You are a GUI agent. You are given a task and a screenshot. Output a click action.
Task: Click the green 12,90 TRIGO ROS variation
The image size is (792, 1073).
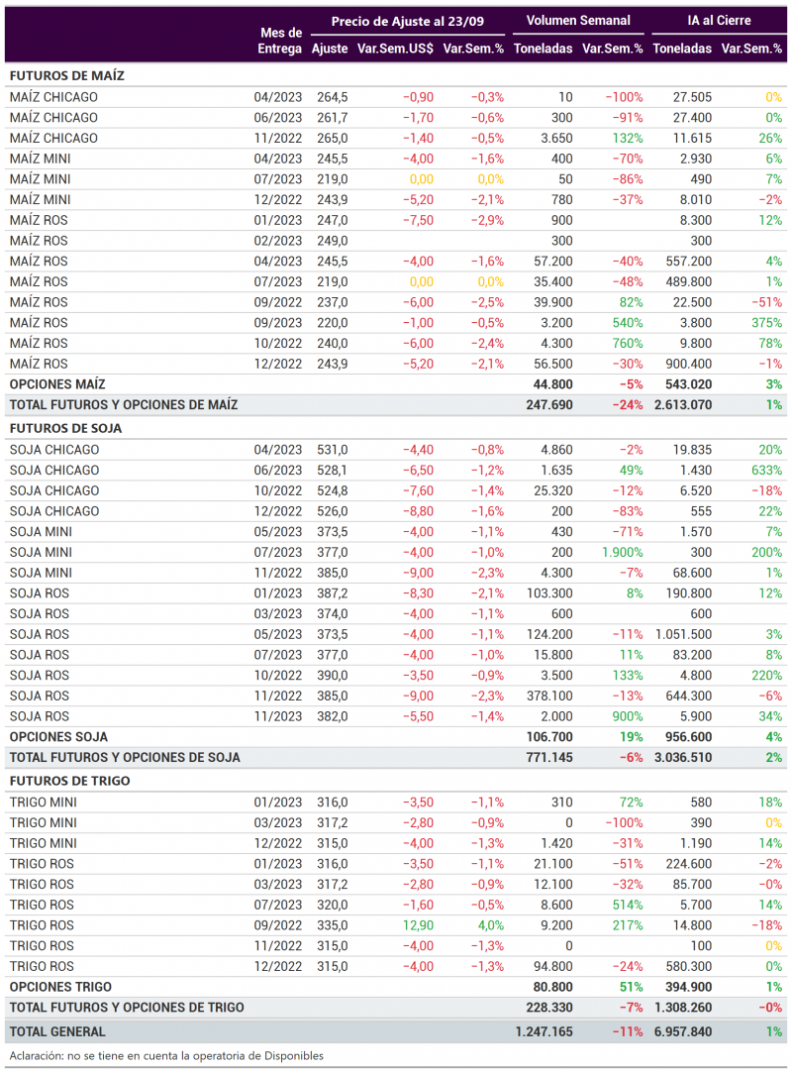click(418, 925)
